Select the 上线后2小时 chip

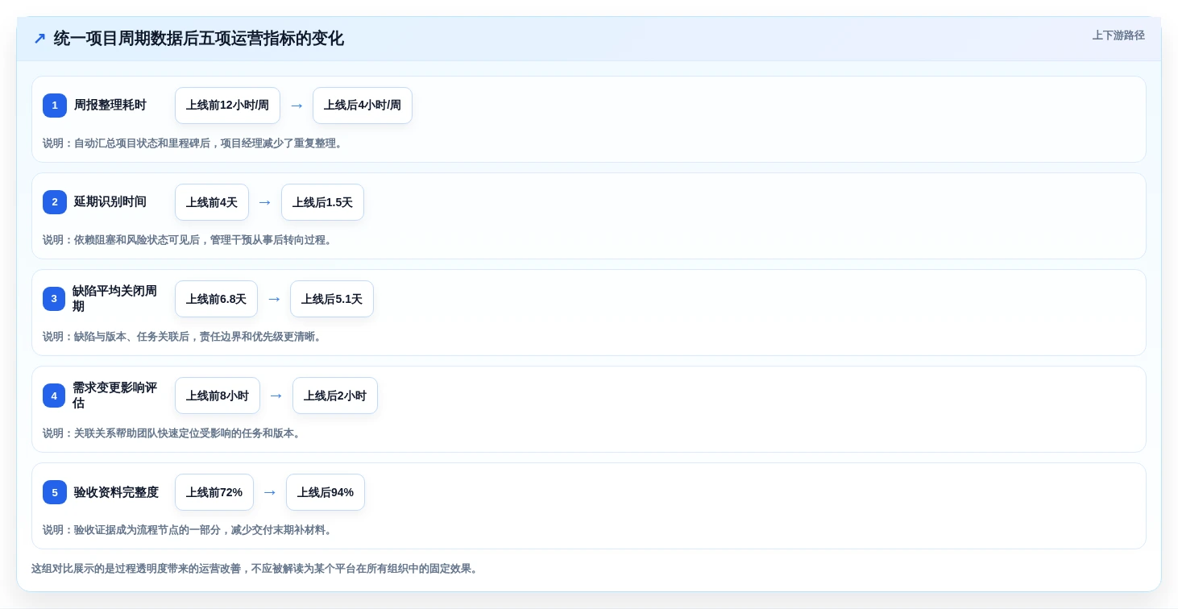(335, 396)
